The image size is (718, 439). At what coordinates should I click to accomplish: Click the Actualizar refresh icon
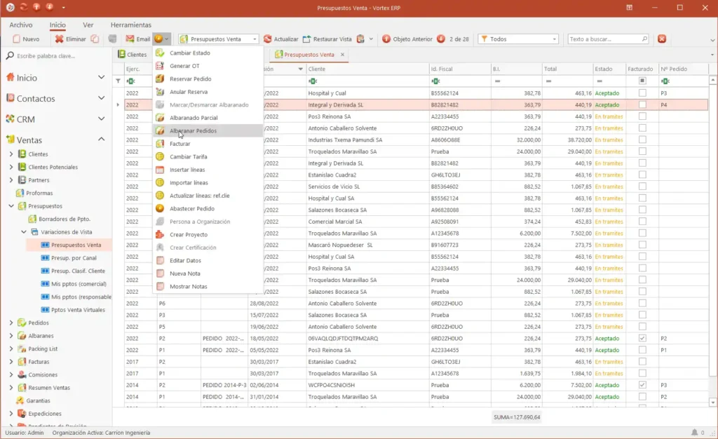click(267, 39)
